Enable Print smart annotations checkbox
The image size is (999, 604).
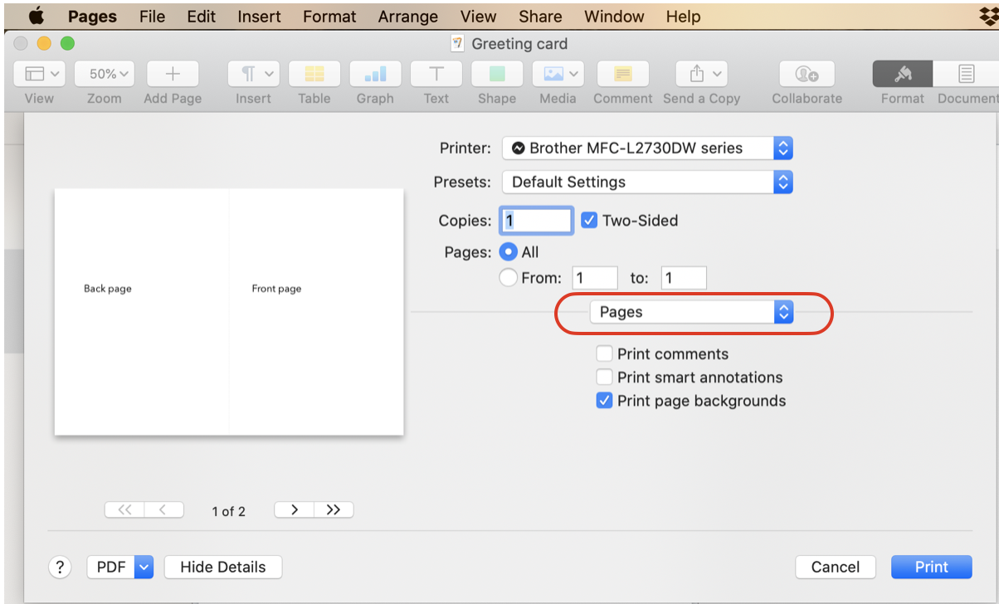click(605, 377)
